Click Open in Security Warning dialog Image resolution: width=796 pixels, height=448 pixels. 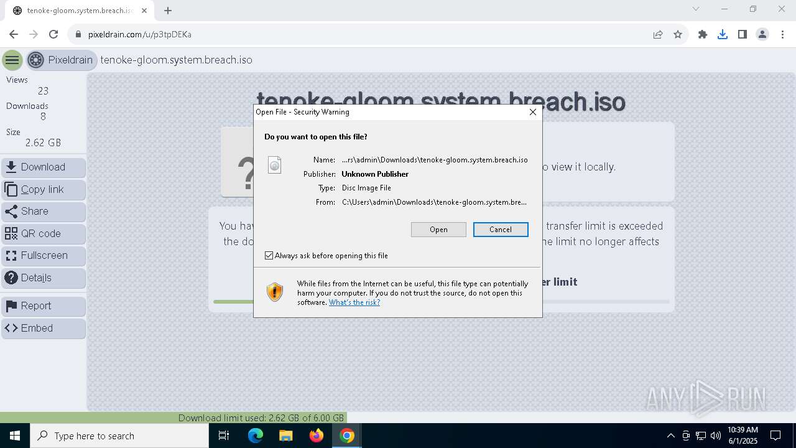click(438, 230)
